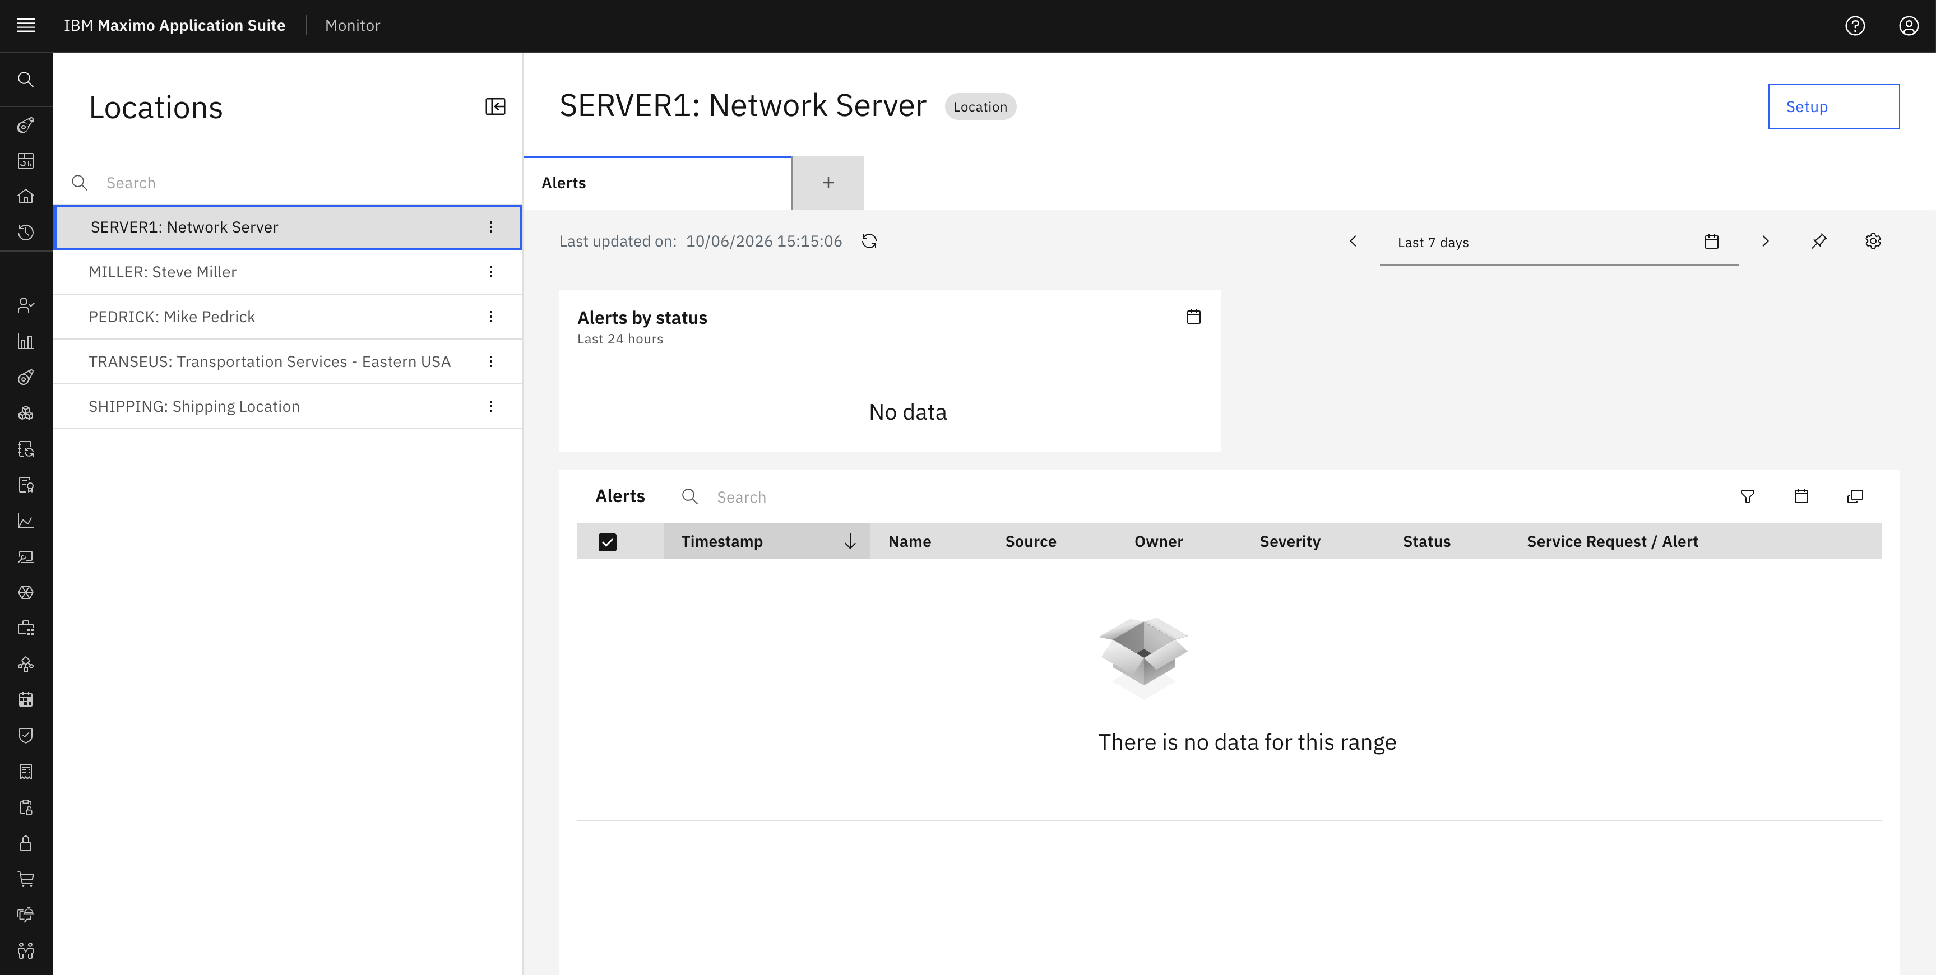This screenshot has height=975, width=1936.
Task: Select SHIPPING: Shipping Location
Action: 288,406
